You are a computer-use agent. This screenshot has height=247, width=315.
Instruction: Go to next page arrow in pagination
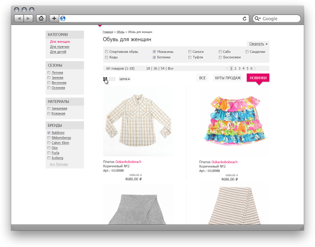coord(255,68)
